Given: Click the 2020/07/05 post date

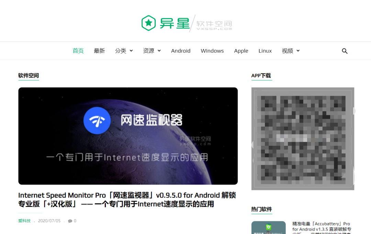Looking at the screenshot, I should 49,221.
